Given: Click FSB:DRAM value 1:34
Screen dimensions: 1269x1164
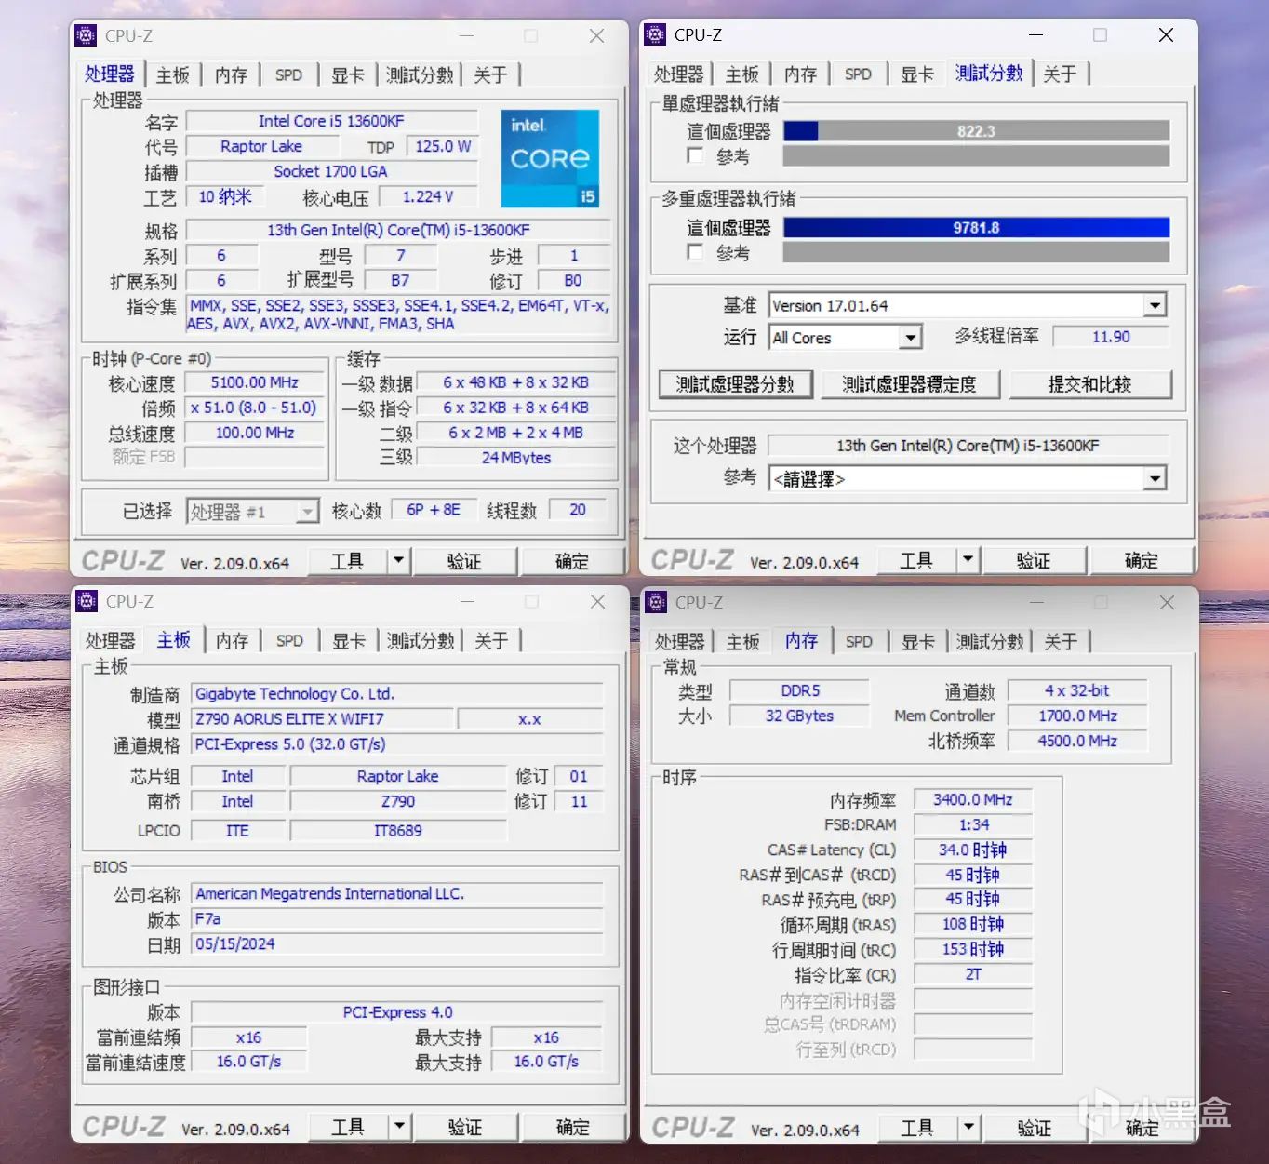Looking at the screenshot, I should pyautogui.click(x=973, y=824).
